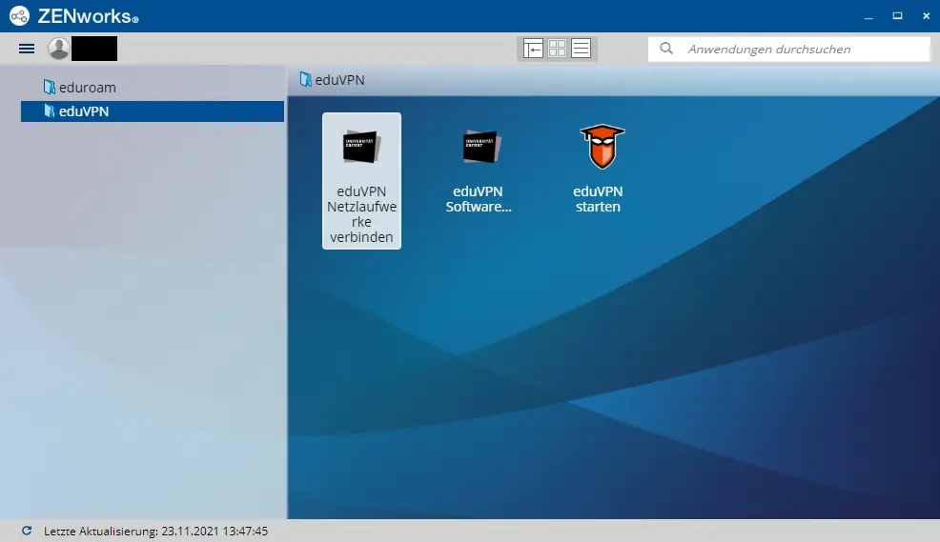940x542 pixels.
Task: Click the ZENworks logo in title bar
Action: point(19,16)
